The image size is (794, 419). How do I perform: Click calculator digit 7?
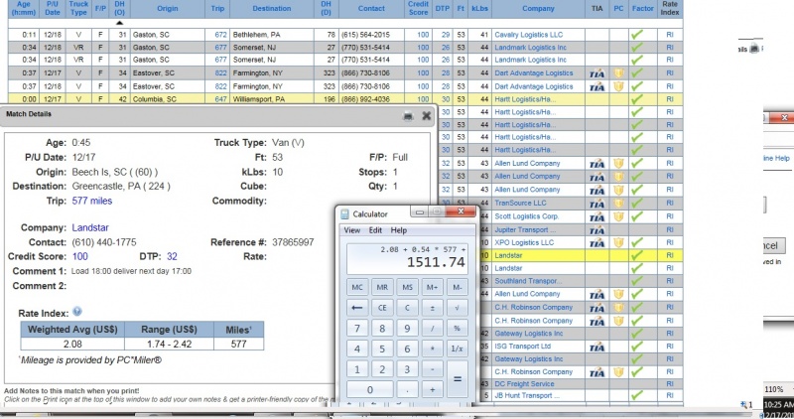pos(357,329)
